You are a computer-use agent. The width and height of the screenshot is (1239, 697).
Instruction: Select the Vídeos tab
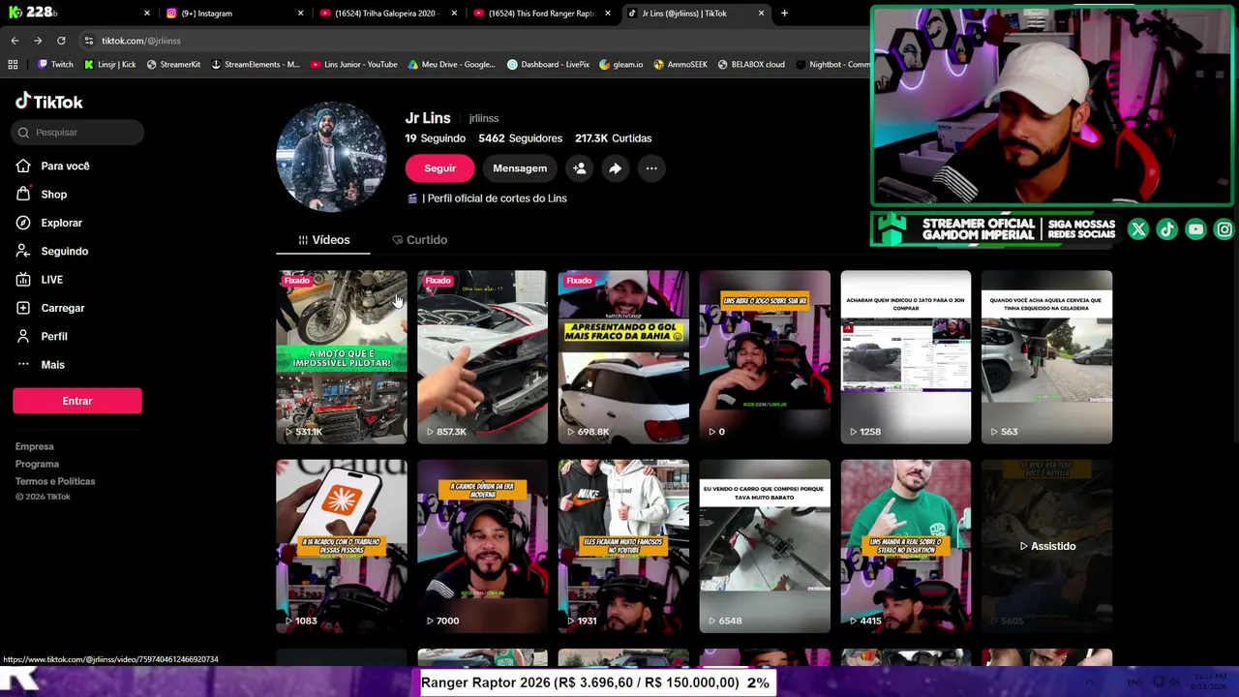324,240
